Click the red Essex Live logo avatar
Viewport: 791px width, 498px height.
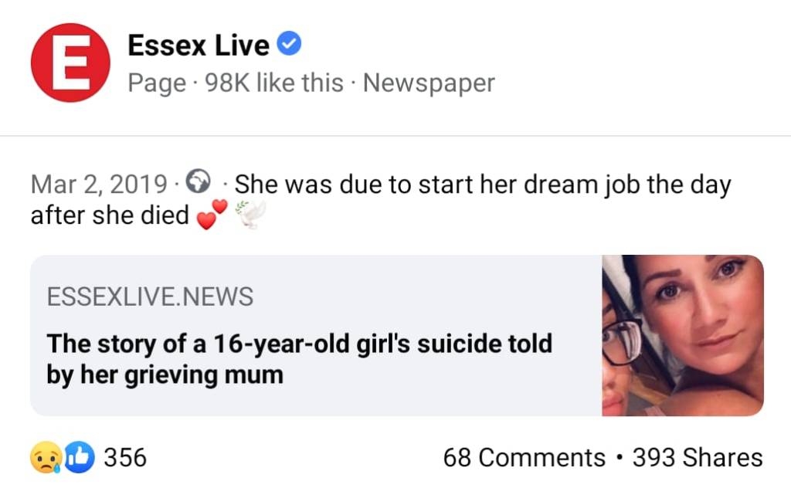tap(70, 63)
